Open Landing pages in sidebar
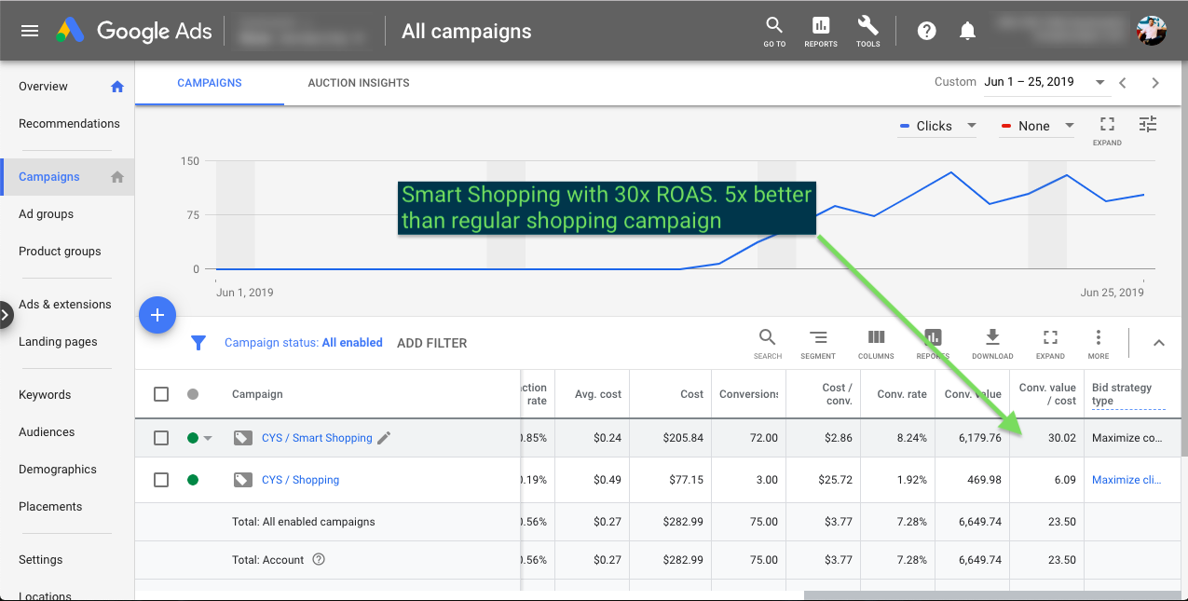1188x601 pixels. coord(58,342)
